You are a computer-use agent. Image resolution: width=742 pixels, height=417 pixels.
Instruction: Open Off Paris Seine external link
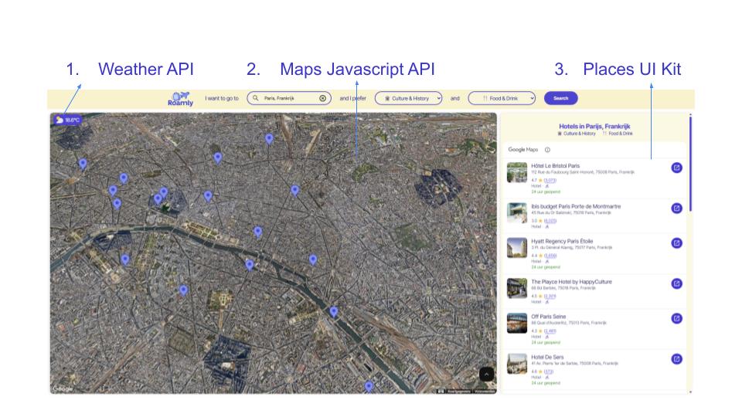click(x=677, y=319)
